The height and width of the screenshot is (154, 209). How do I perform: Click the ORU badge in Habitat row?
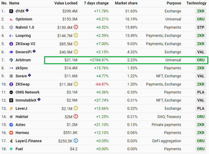click(x=201, y=117)
